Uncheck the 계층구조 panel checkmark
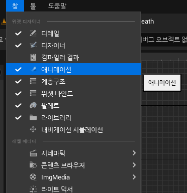The width and height of the screenshot is (187, 193). coord(18,81)
